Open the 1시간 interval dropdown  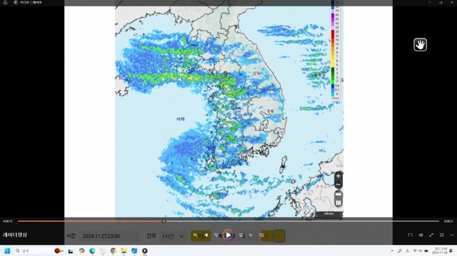pos(172,236)
